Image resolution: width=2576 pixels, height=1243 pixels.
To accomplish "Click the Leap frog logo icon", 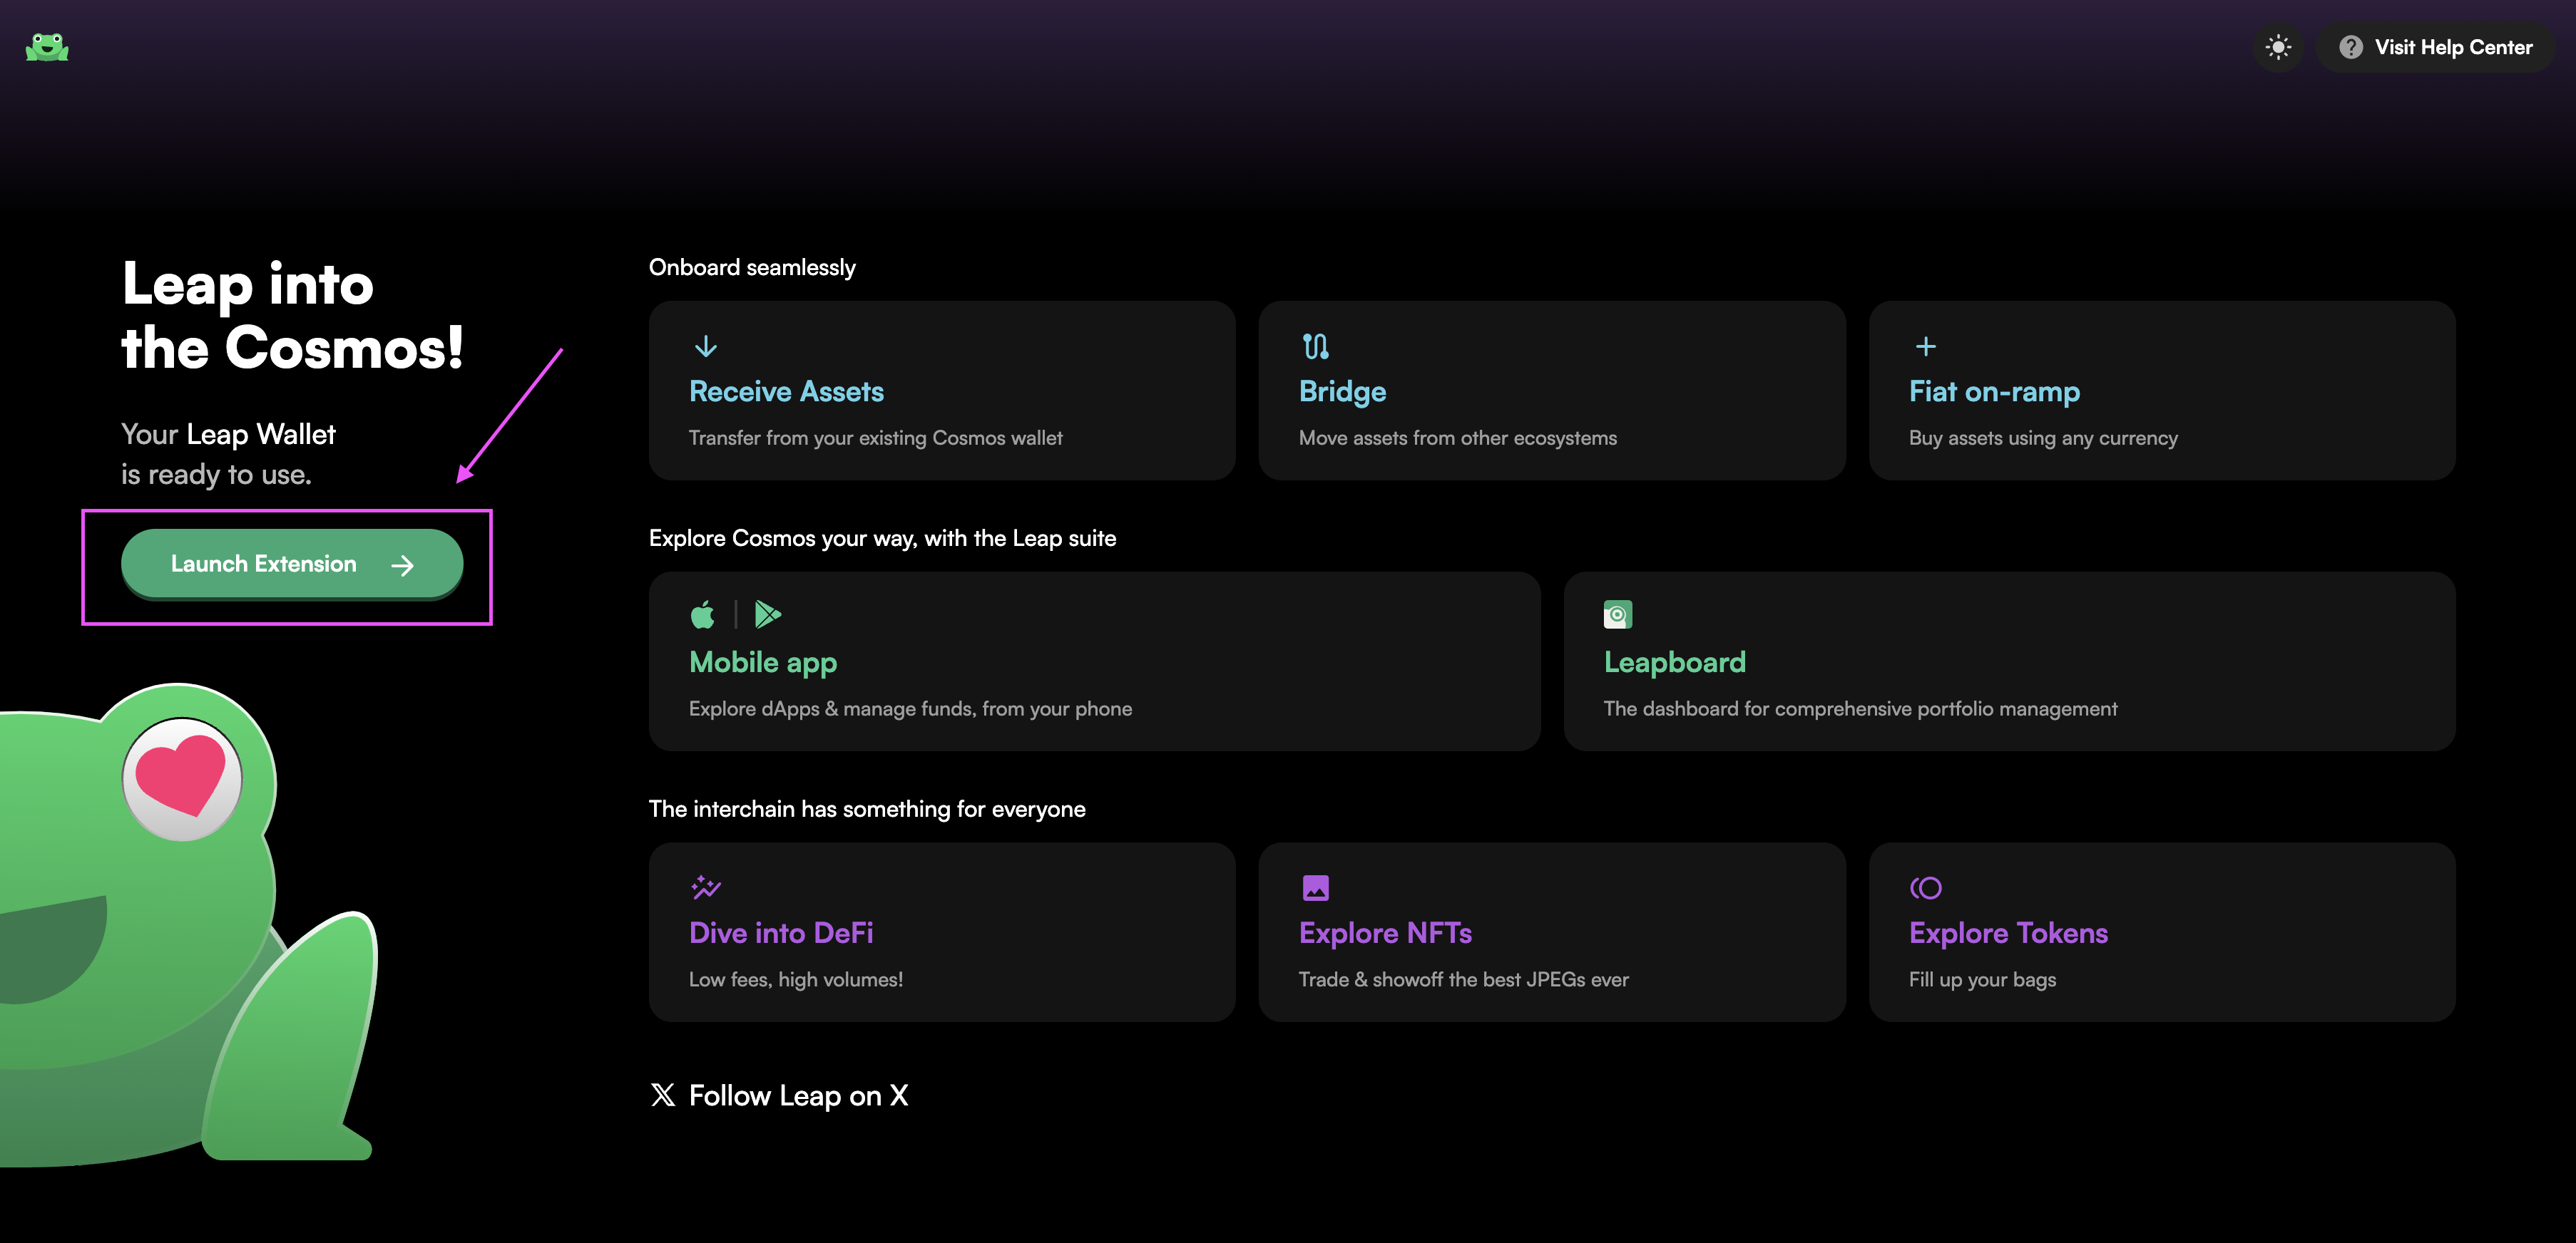I will tap(47, 47).
